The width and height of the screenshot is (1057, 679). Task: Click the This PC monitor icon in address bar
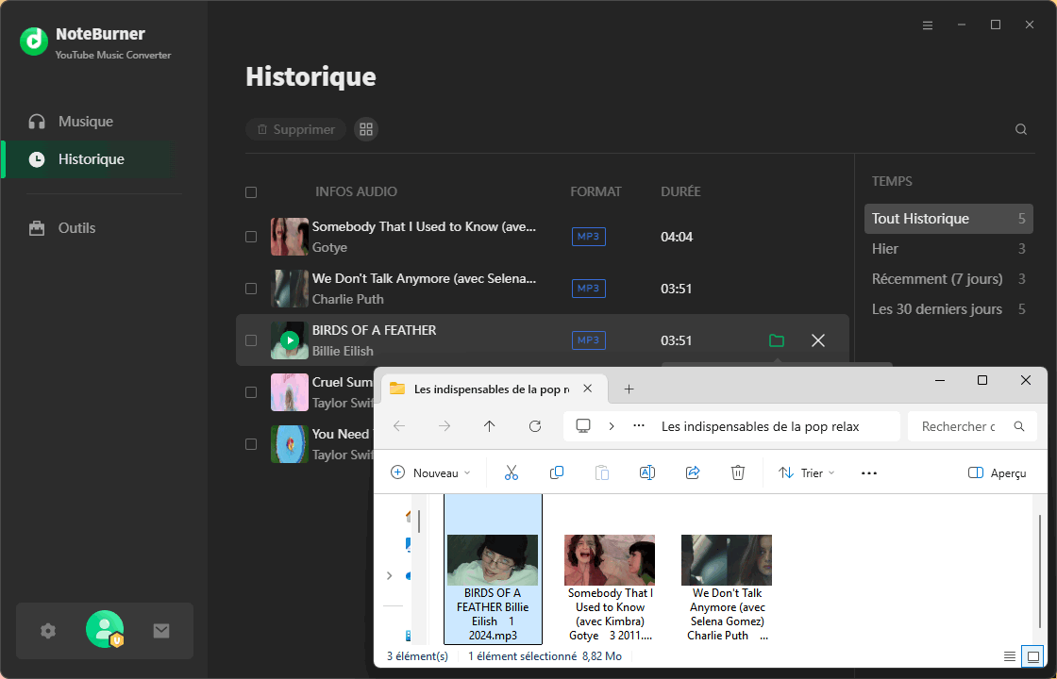583,425
